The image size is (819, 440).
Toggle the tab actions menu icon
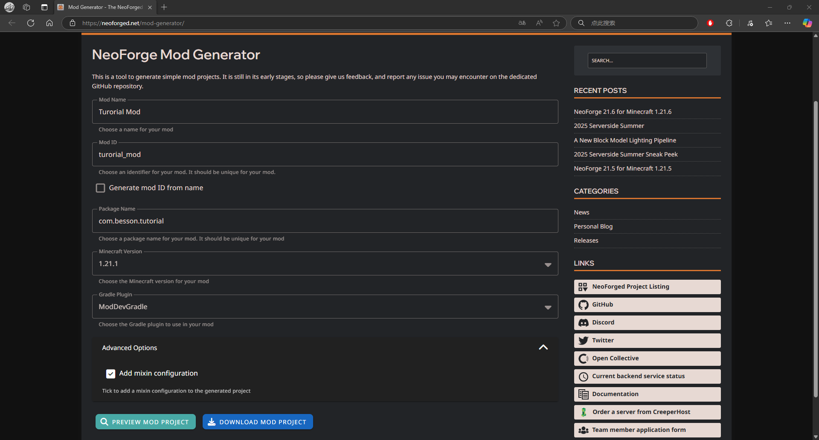click(x=44, y=7)
